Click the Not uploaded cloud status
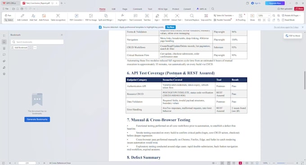The image size is (306, 165). [285, 9]
